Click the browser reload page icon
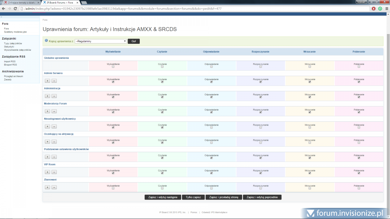 (x=15, y=8)
